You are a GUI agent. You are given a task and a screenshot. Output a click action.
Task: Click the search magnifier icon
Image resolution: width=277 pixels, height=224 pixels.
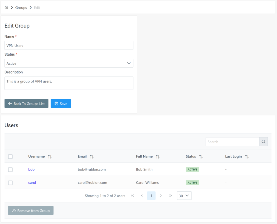click(x=263, y=142)
